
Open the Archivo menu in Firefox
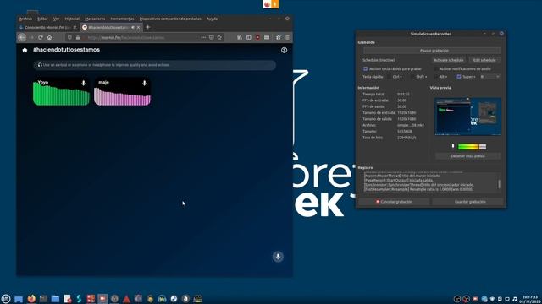click(x=25, y=19)
